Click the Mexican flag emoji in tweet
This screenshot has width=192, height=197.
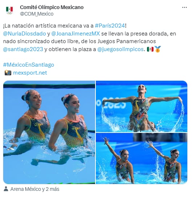point(150,49)
